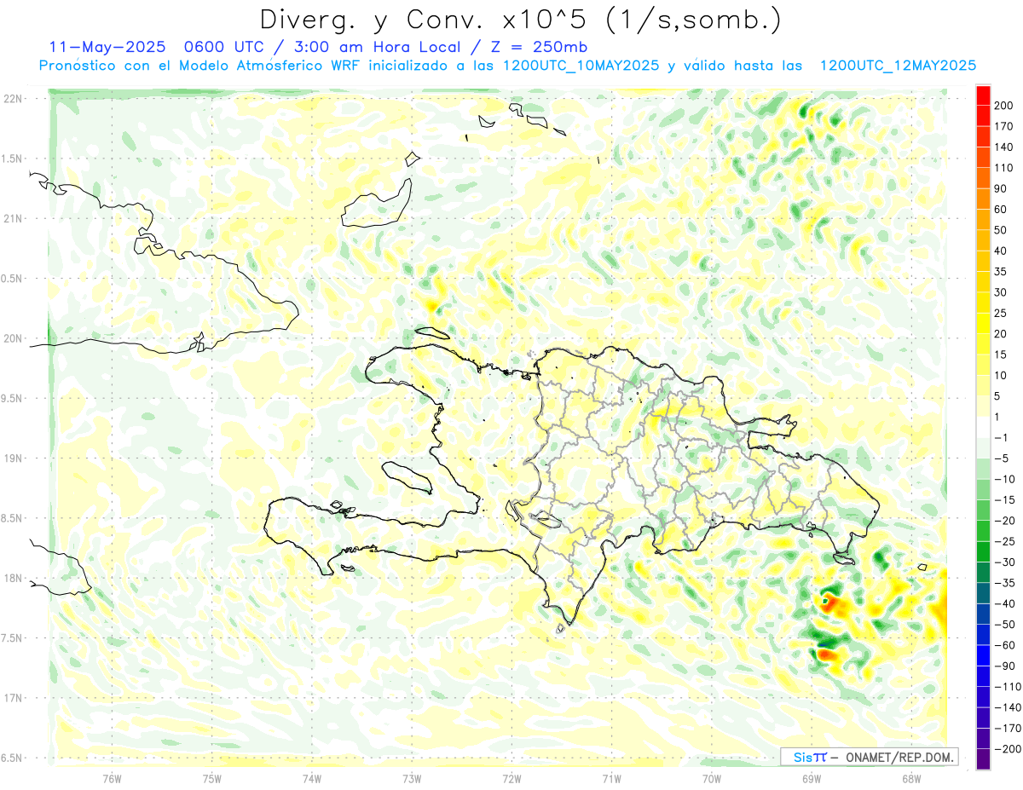Click the "76W" longitude label
This screenshot has width=1023, height=790.
pyautogui.click(x=112, y=778)
